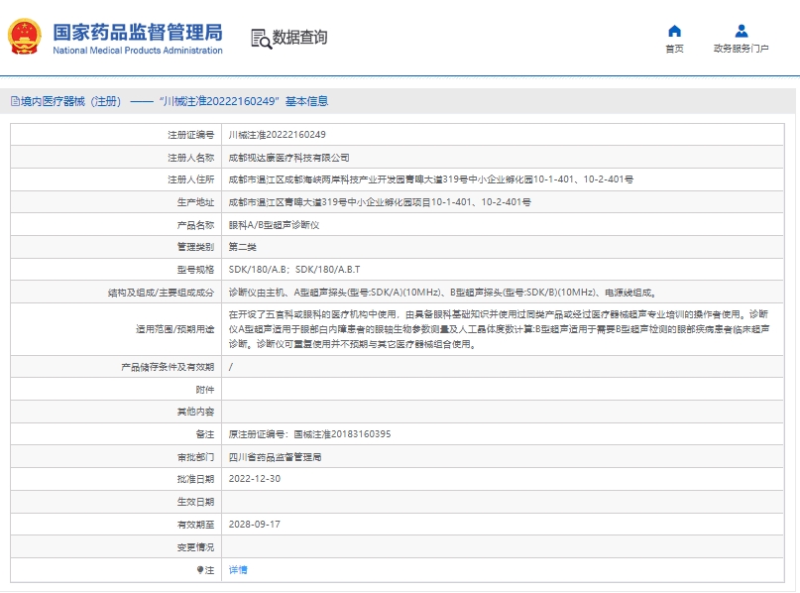Select the 备注 original registration number
Screen dimensions: 800x593
(x=309, y=434)
